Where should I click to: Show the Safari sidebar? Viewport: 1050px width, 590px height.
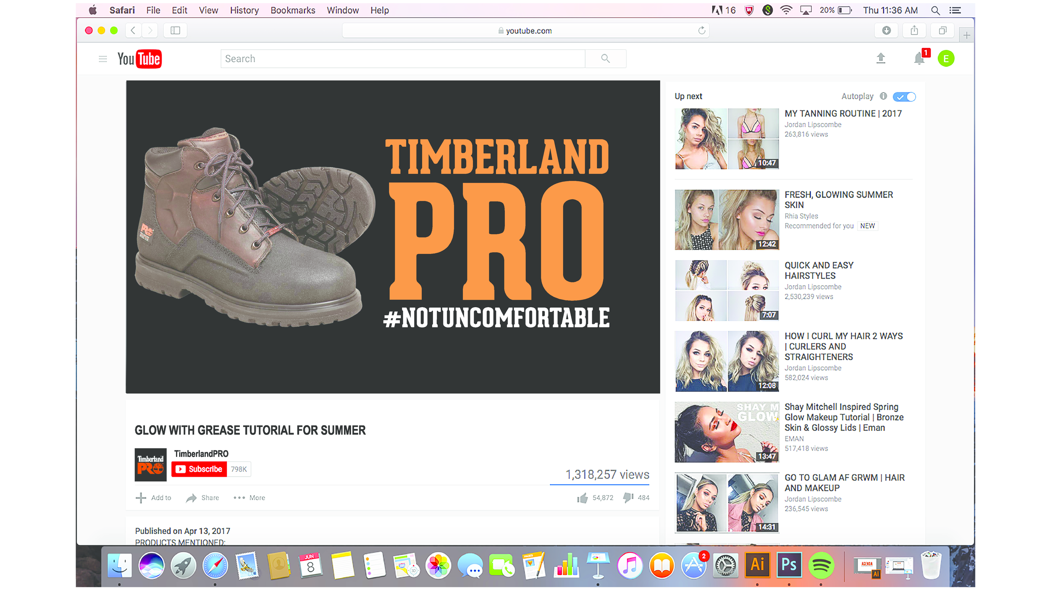point(175,30)
